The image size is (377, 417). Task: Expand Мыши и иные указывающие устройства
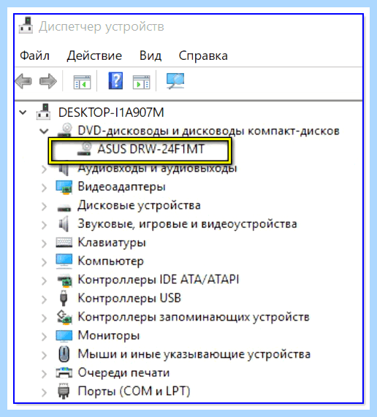pos(44,356)
